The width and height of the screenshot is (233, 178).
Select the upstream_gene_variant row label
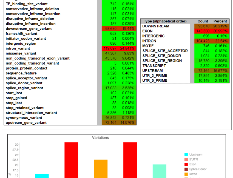tap(26, 123)
